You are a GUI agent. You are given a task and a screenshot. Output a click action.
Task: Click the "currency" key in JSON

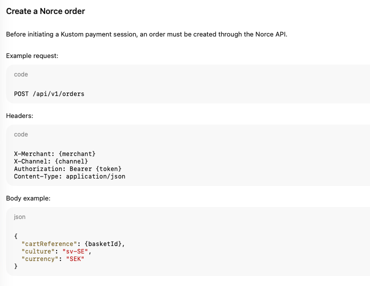click(40, 258)
